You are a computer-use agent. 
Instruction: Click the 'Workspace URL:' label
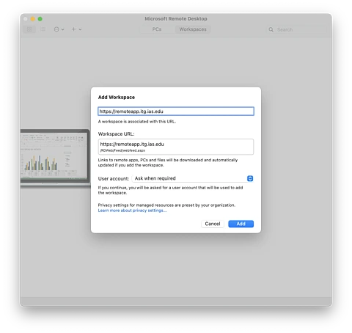coord(116,134)
